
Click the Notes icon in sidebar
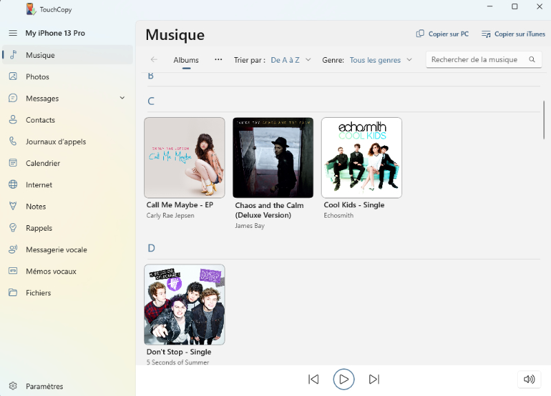[x=13, y=206]
